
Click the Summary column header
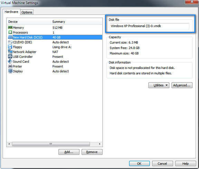[x=76, y=22]
